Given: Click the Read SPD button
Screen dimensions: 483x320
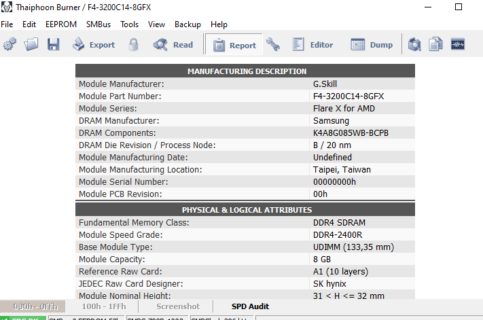Looking at the screenshot, I should click(x=173, y=45).
